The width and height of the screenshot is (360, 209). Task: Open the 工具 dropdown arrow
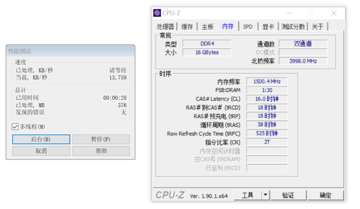point(265,195)
